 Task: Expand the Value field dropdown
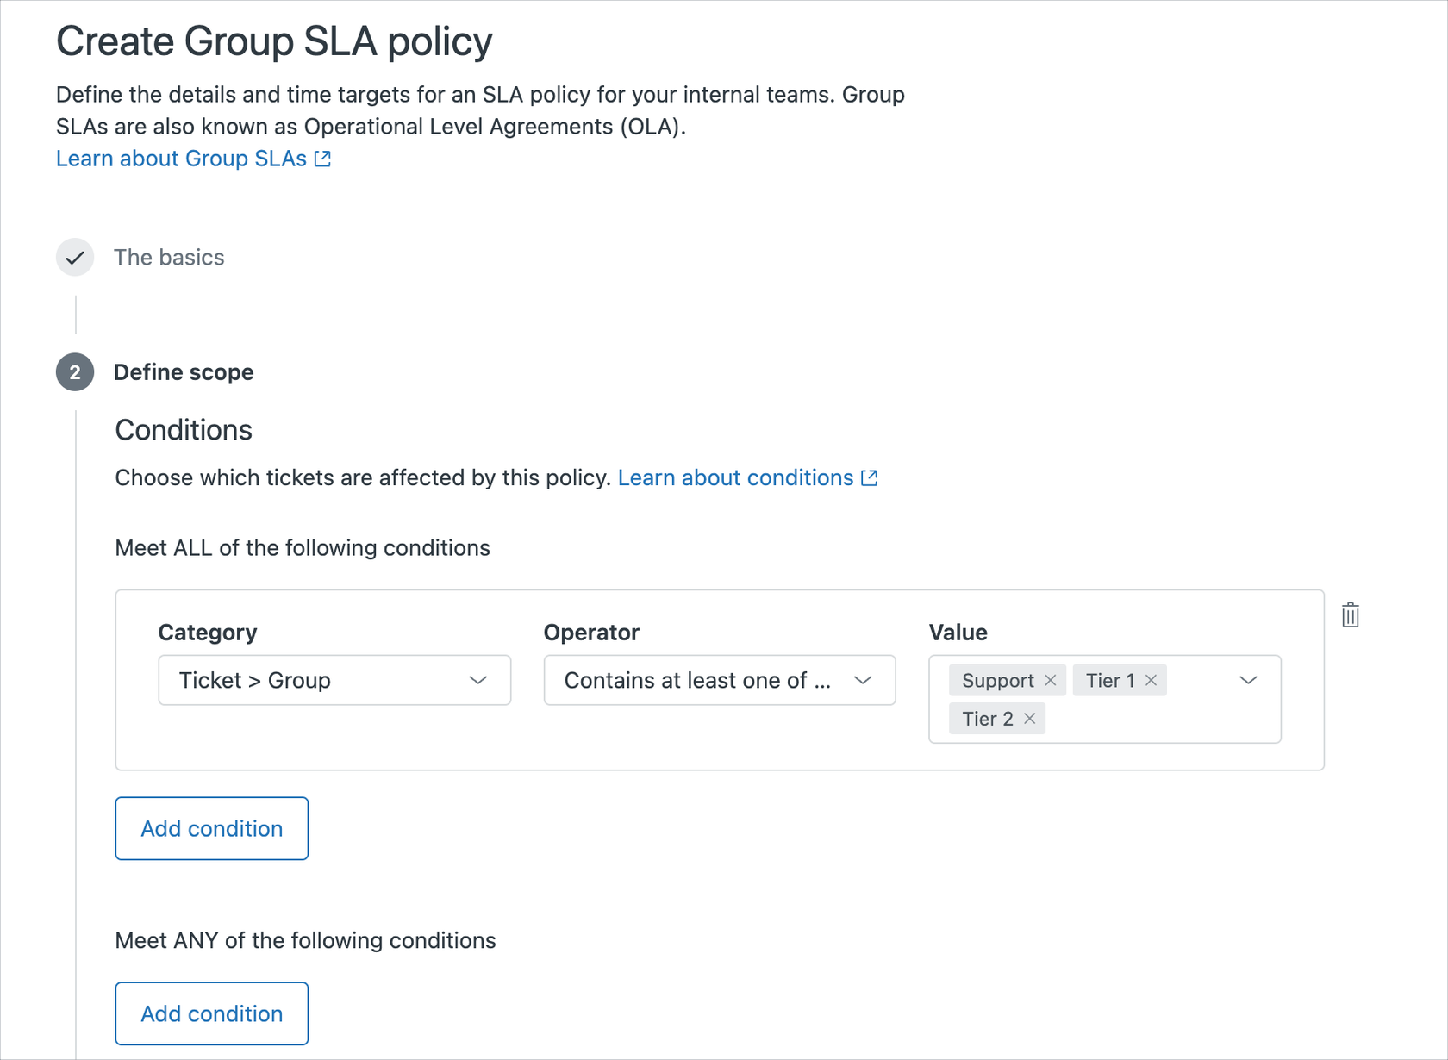click(x=1248, y=680)
